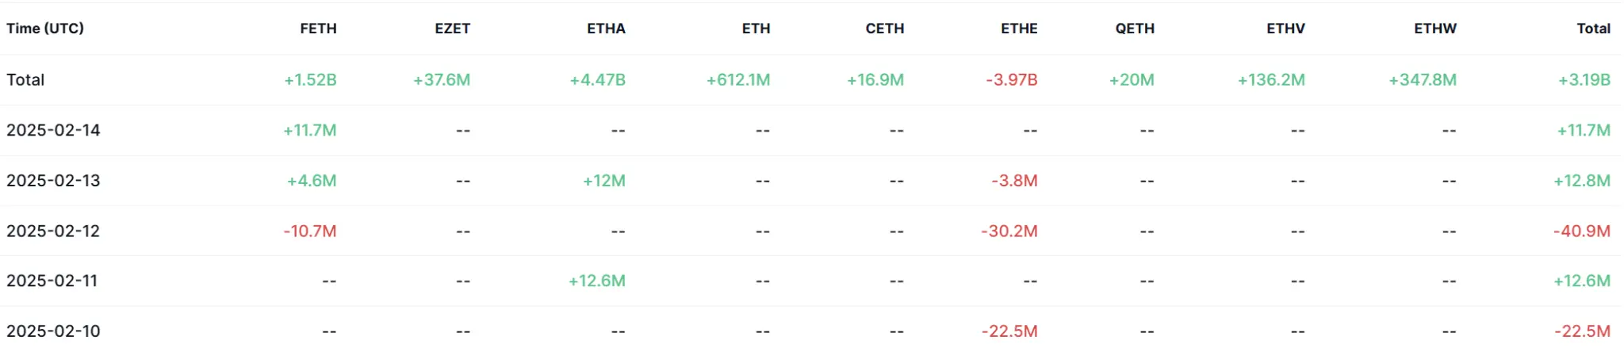The image size is (1624, 356).
Task: Click the CETH column header
Action: click(x=884, y=29)
